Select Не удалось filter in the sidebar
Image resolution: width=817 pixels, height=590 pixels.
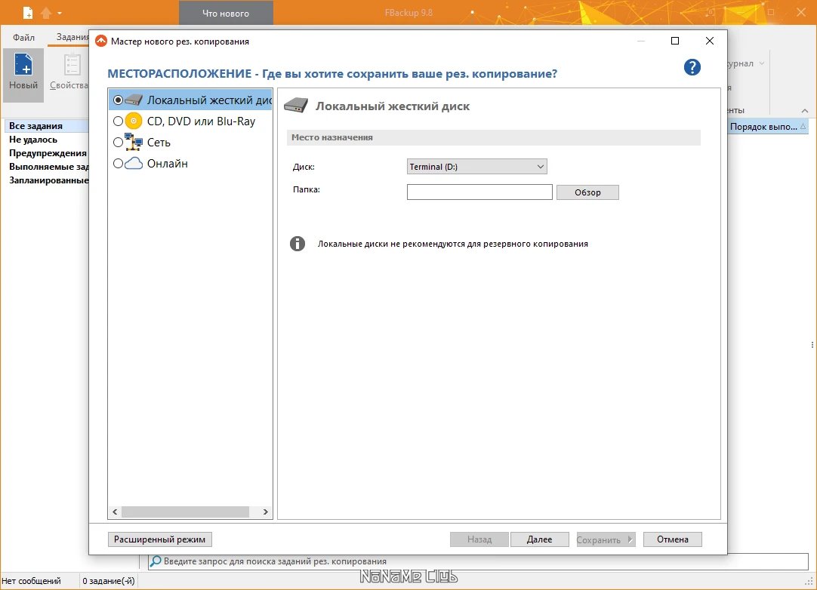(x=33, y=139)
